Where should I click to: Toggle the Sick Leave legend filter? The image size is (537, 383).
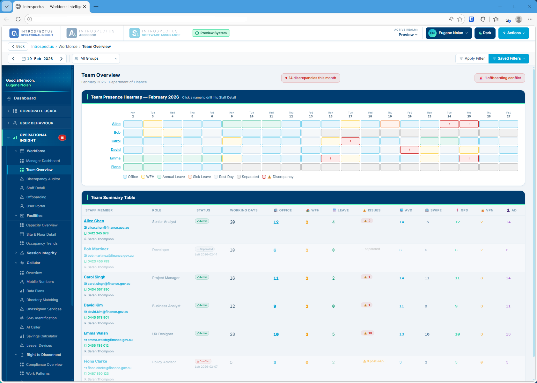pyautogui.click(x=199, y=177)
